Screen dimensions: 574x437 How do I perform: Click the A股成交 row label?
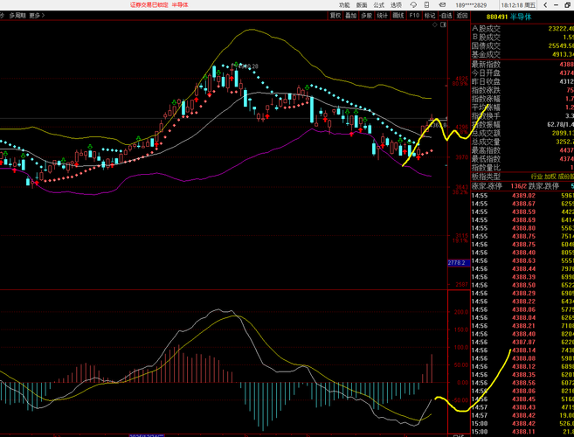[x=486, y=29]
